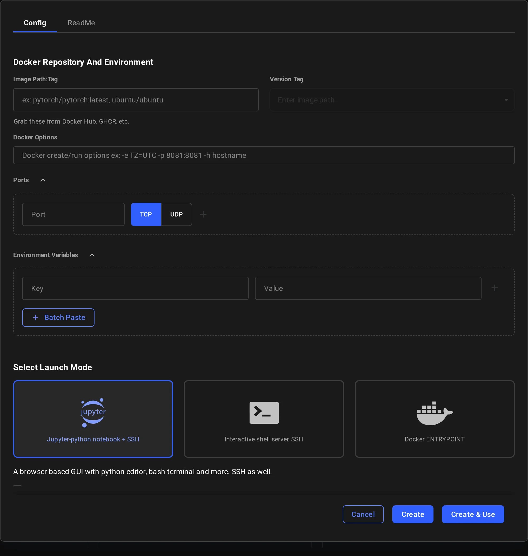Viewport: 528px width, 556px height.
Task: Click 'Grab these from Docker Hub, GHCR, etc.'
Action: click(72, 121)
